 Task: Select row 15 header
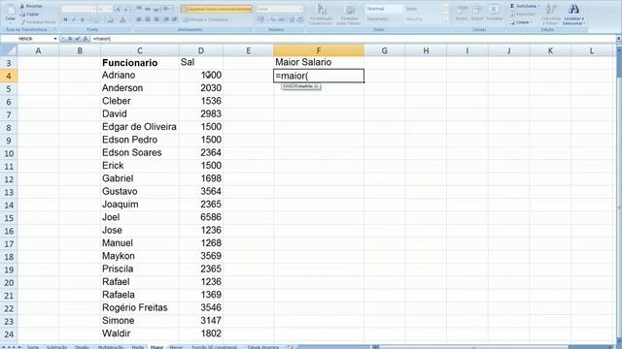(x=9, y=217)
